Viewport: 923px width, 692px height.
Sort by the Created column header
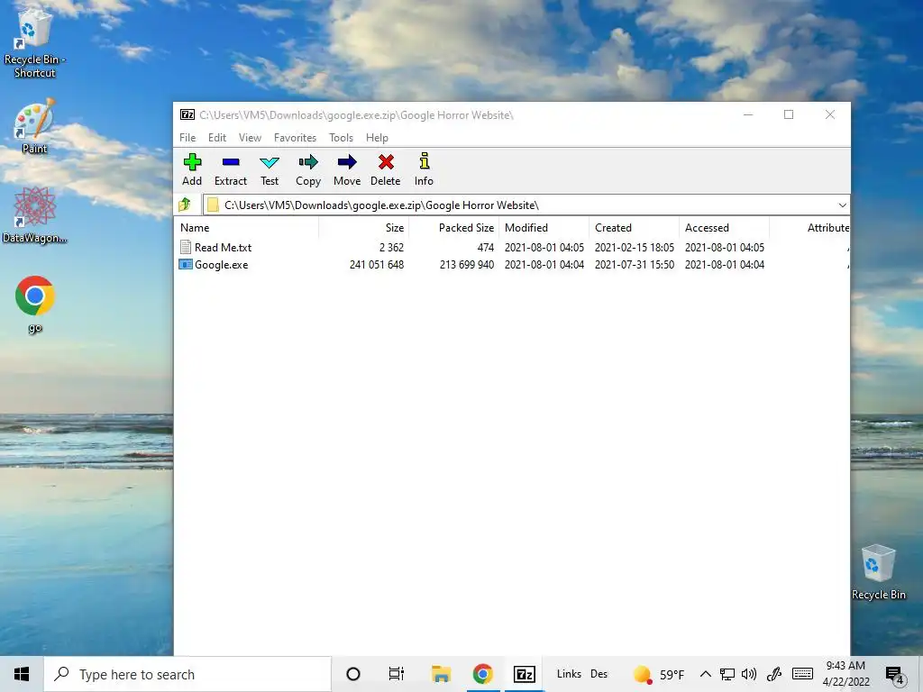tap(634, 228)
